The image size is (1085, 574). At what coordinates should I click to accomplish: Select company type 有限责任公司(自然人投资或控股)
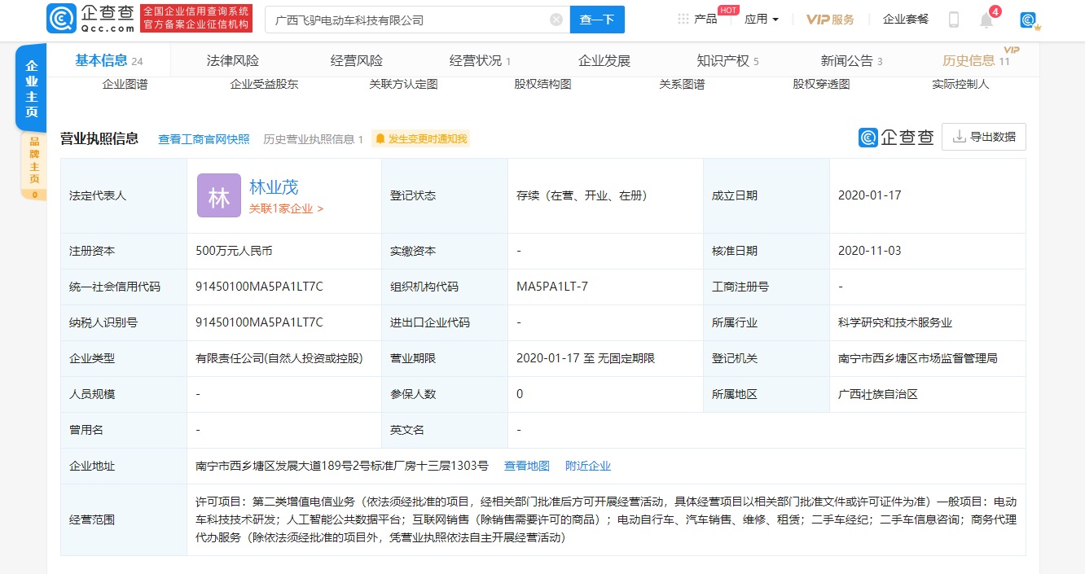point(279,358)
